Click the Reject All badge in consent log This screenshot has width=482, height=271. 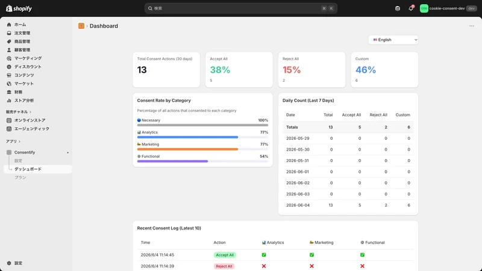(x=224, y=266)
